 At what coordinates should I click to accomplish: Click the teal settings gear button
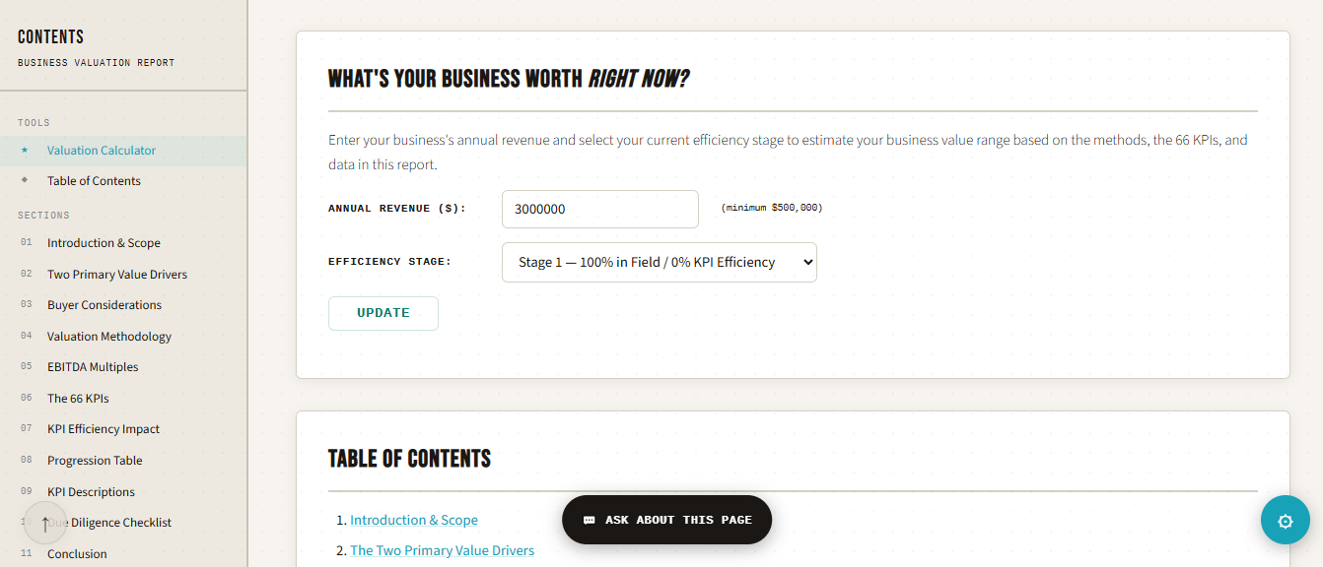pyautogui.click(x=1285, y=521)
